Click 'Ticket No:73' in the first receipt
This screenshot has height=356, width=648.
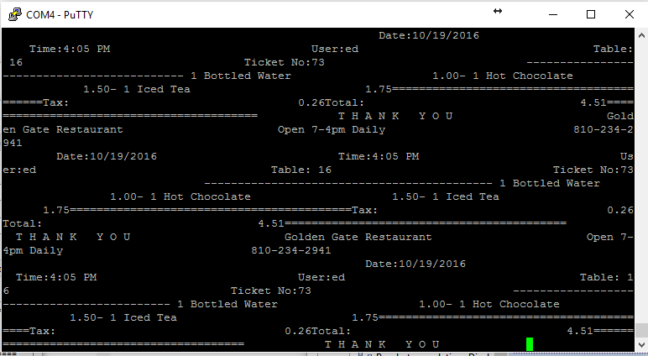coord(284,62)
